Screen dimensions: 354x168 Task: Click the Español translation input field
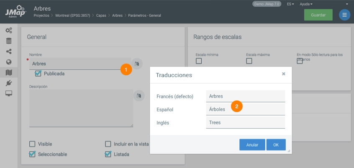[x=245, y=109]
